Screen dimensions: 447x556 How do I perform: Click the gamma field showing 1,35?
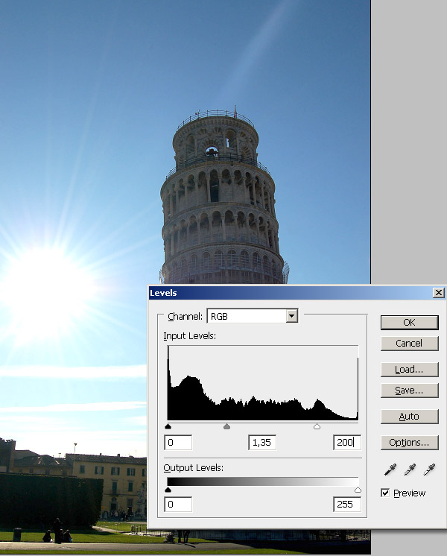pyautogui.click(x=262, y=443)
